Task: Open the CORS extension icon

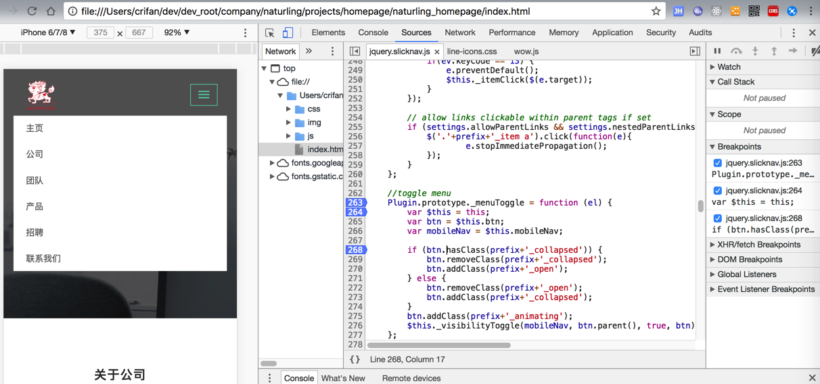Action: [x=773, y=11]
